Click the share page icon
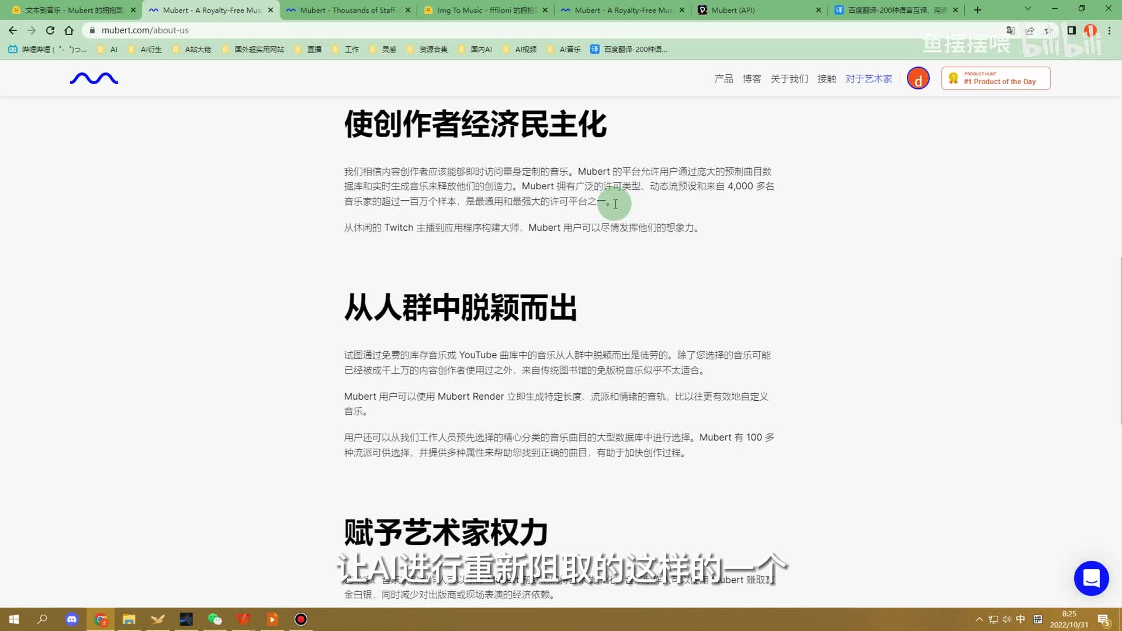This screenshot has height=631, width=1122. pyautogui.click(x=1030, y=30)
